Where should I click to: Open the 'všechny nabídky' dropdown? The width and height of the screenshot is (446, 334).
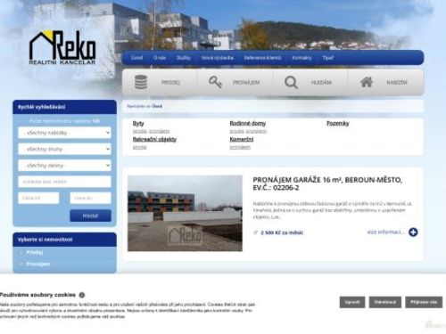[x=64, y=133]
